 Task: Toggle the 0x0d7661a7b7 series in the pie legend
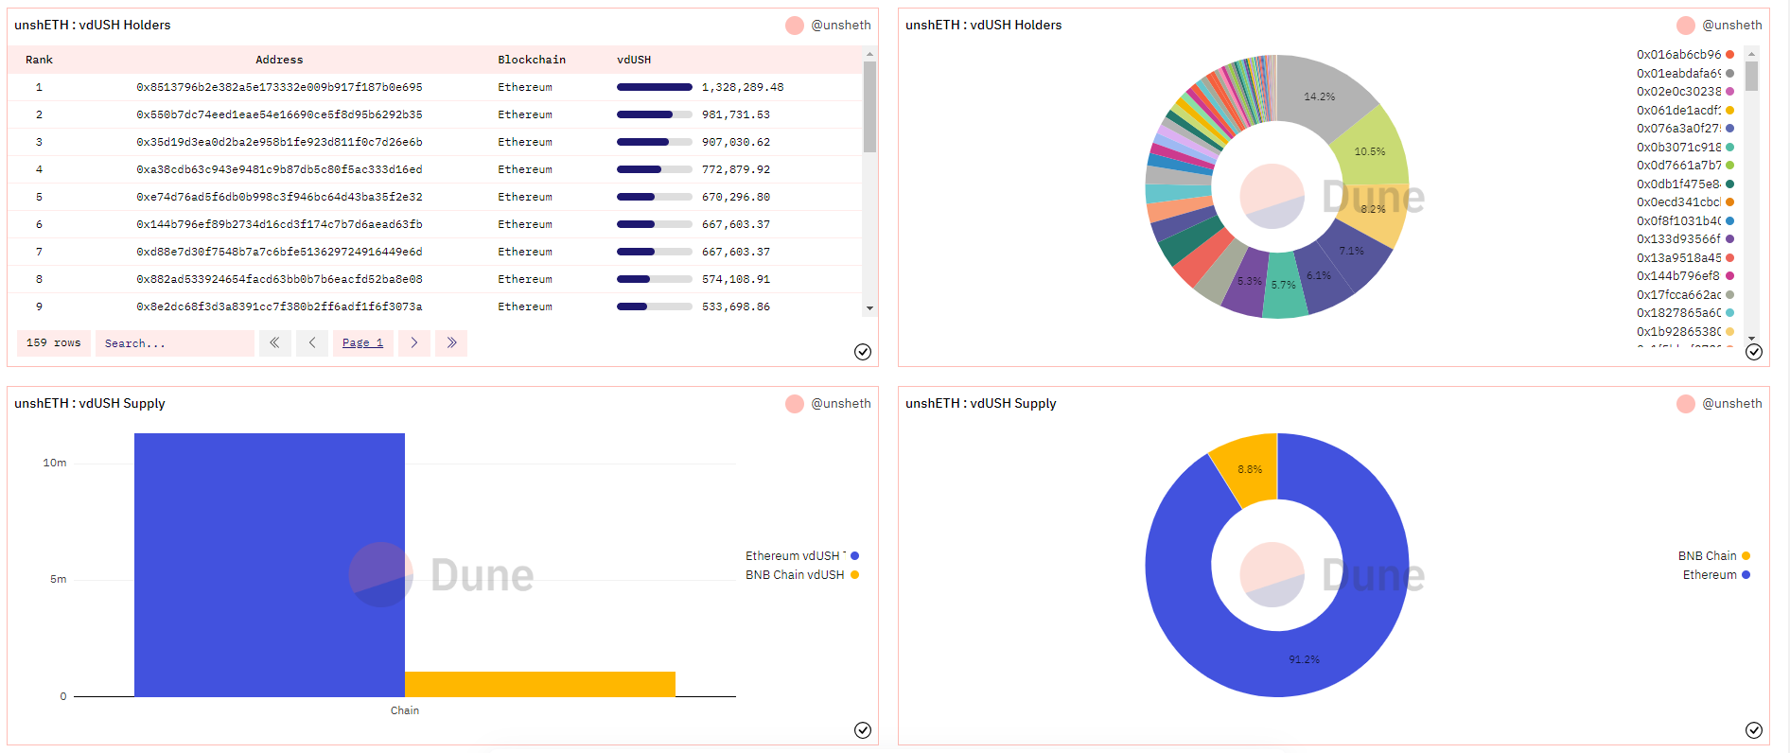pyautogui.click(x=1685, y=166)
